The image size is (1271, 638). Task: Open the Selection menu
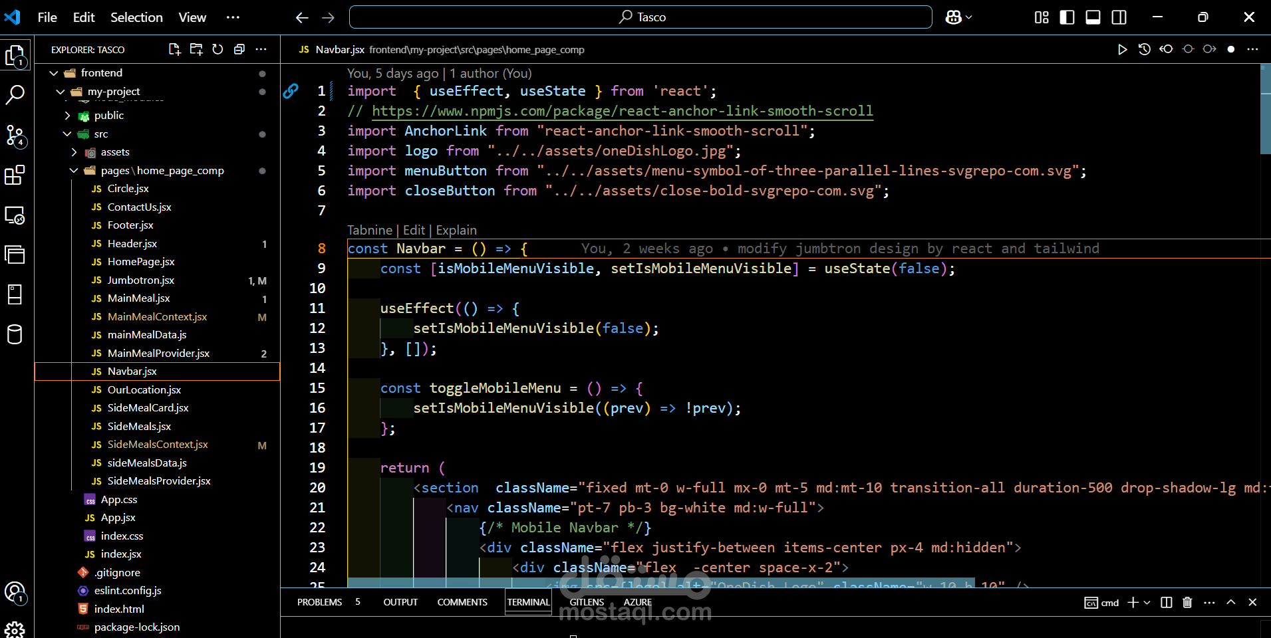pyautogui.click(x=136, y=17)
